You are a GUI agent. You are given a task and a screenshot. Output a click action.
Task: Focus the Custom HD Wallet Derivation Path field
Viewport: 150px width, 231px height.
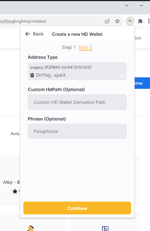(x=77, y=102)
